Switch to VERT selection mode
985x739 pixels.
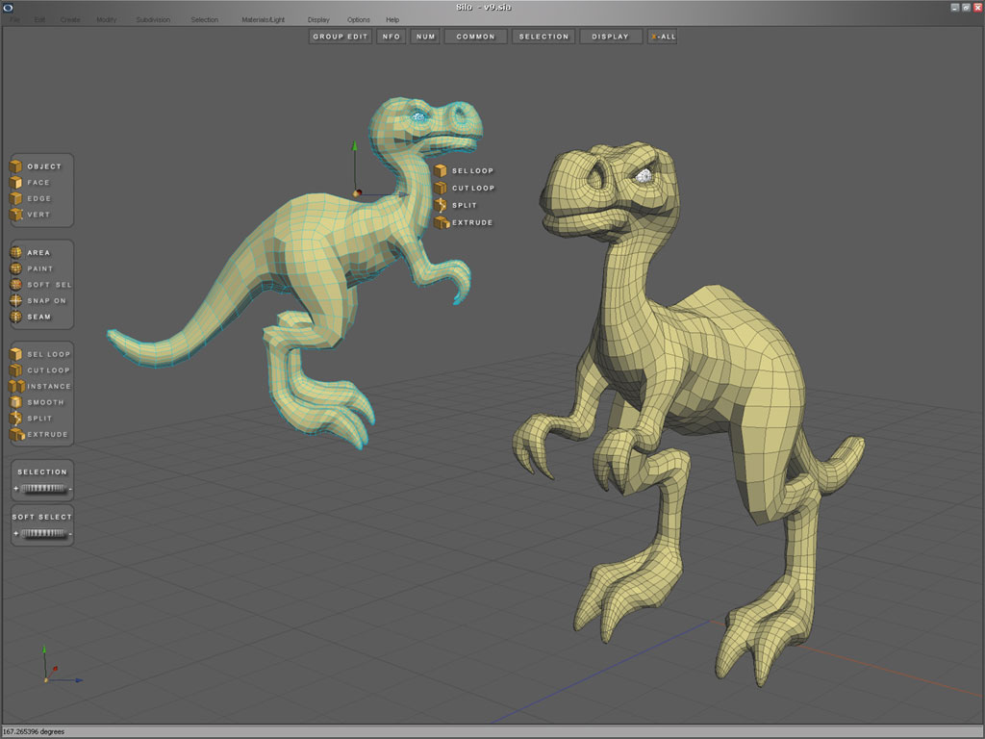pos(30,215)
